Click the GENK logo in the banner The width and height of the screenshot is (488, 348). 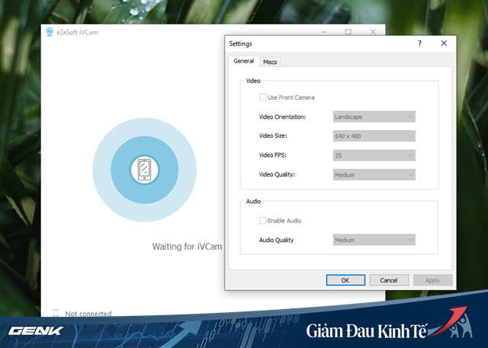[36, 331]
